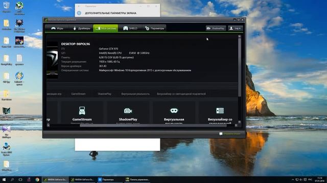Select the blank document desktop icon

tap(19, 60)
